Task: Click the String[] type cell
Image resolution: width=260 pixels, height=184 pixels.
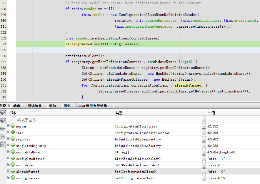Action: 122,152
